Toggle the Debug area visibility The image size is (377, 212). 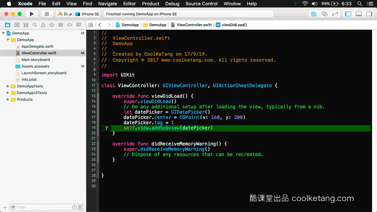358,14
